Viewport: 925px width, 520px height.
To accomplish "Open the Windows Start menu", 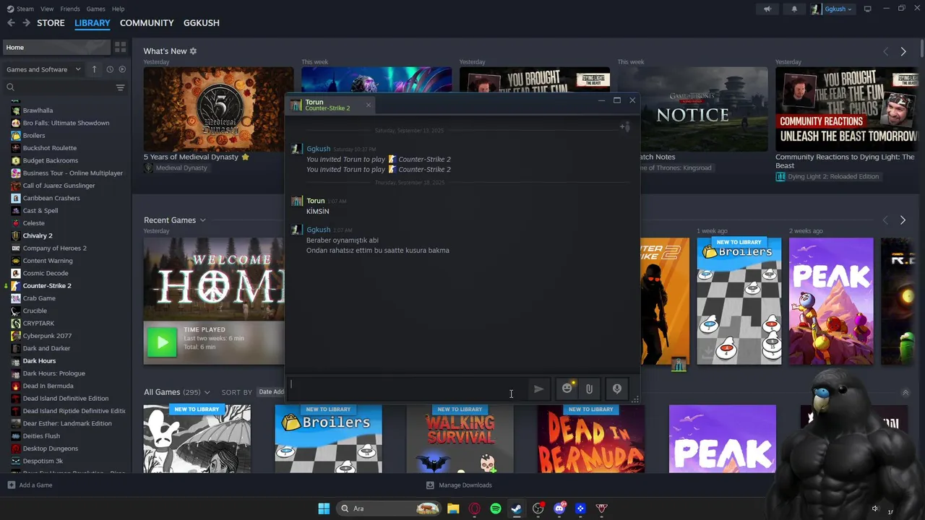I will pos(324,508).
